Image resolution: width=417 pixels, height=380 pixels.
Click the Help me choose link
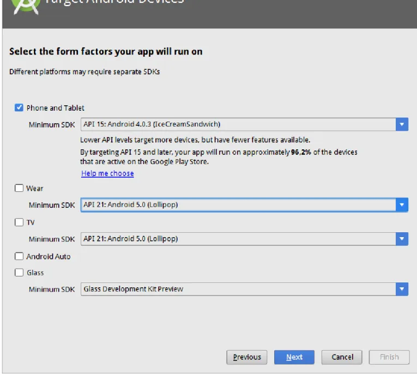107,173
